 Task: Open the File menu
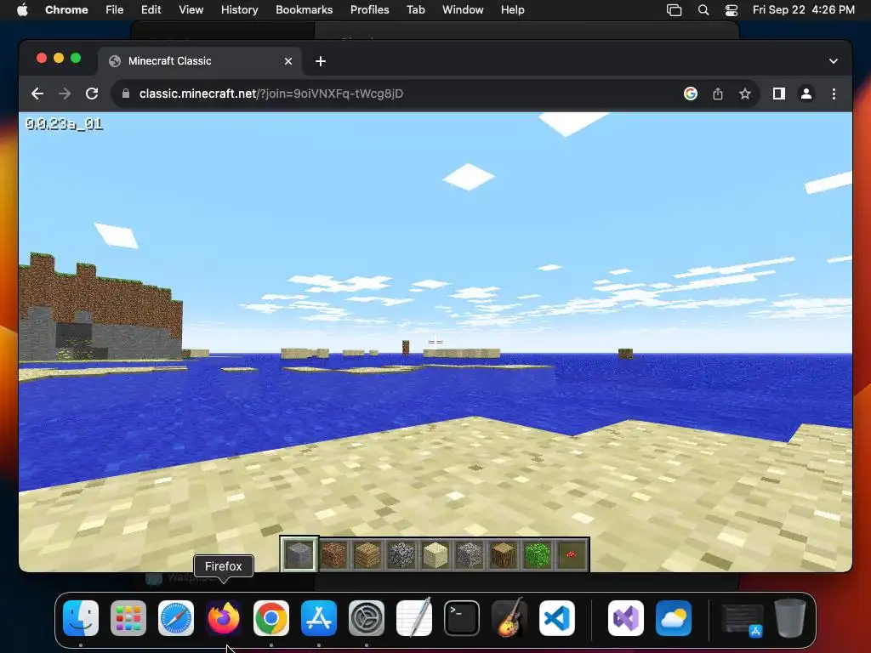pos(115,9)
